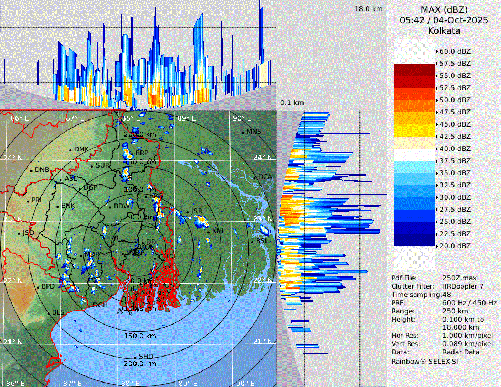The image size is (501, 387).
Task: Pick yellow swatch between 45.0 and 42.5 dBZ
Action: pos(414,130)
